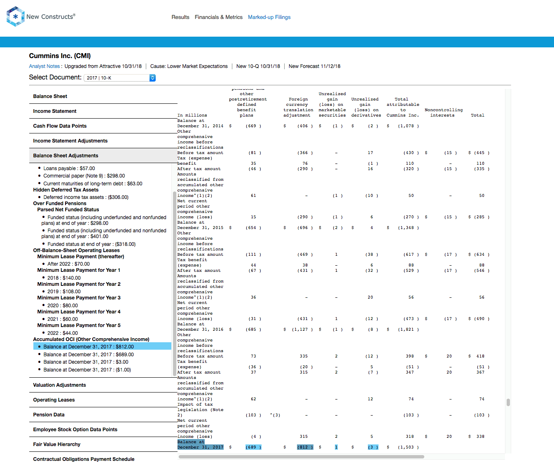554x465 pixels.
Task: Select 2019 : $108.00 lease payment
Action: [x=64, y=292]
